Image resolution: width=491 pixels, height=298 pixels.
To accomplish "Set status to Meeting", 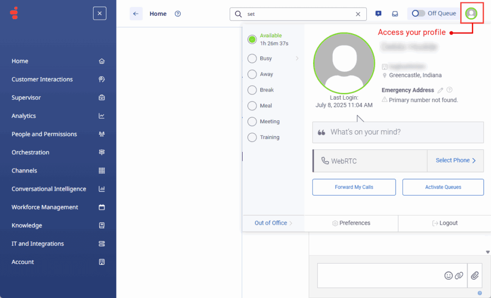I will pyautogui.click(x=252, y=122).
